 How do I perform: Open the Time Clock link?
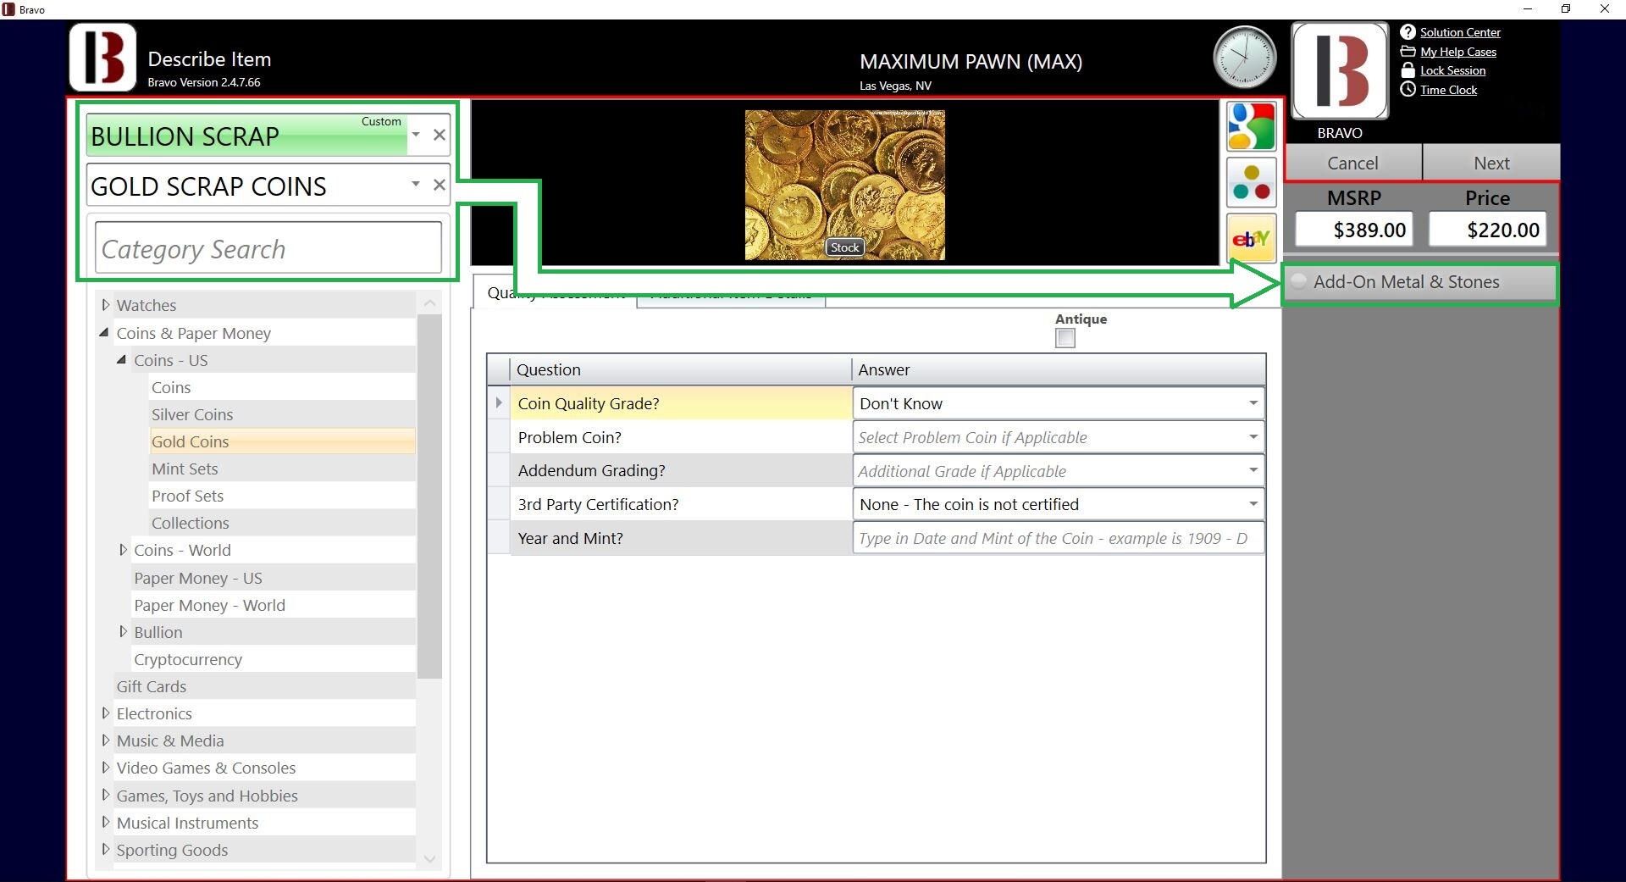(x=1448, y=90)
